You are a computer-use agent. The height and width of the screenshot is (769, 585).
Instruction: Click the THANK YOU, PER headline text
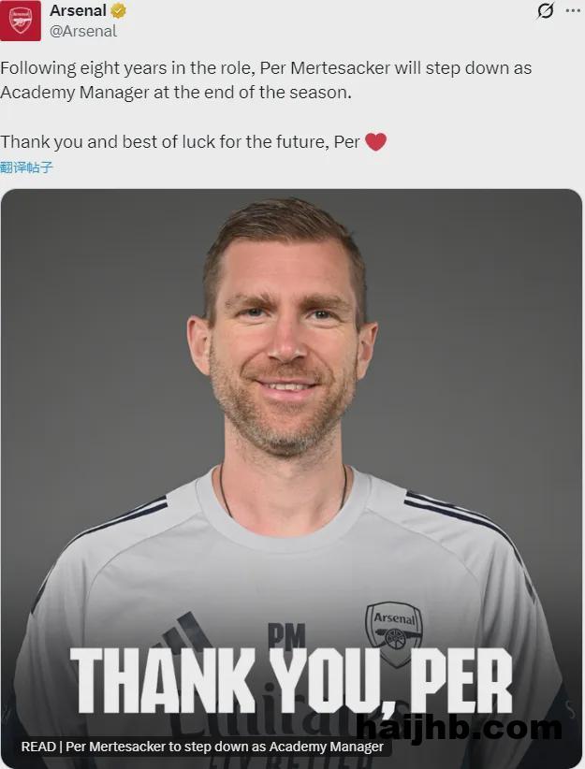[291, 679]
